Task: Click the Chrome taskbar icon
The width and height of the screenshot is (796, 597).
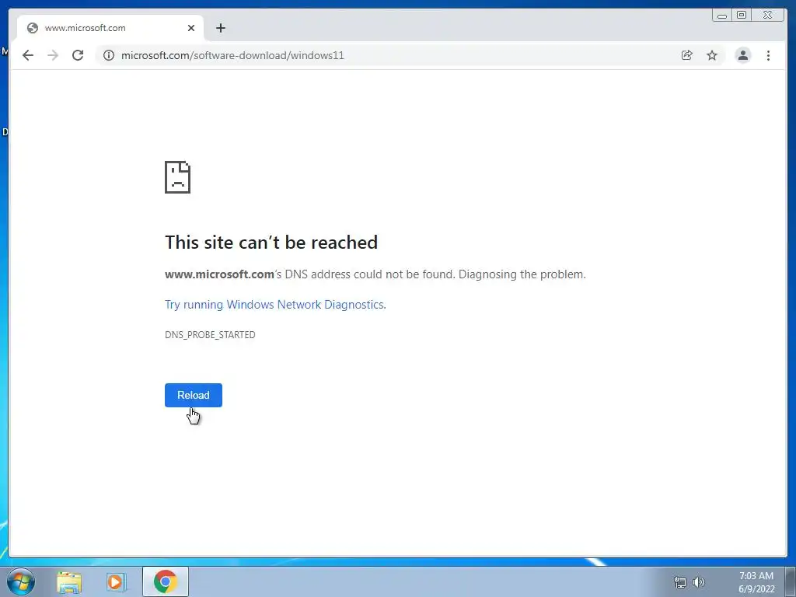Action: 166,581
